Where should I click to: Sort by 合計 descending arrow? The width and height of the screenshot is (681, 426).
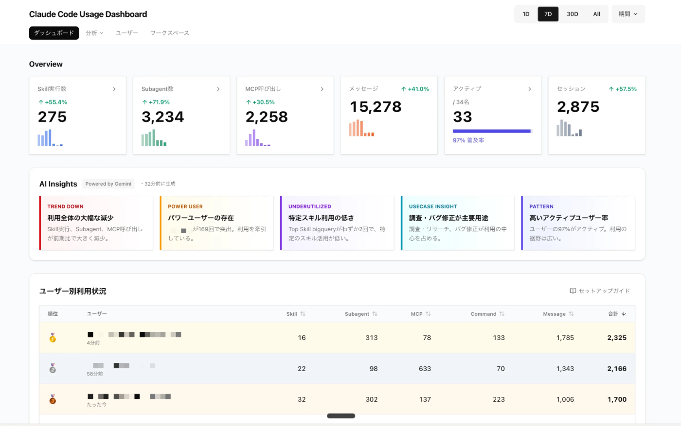624,314
